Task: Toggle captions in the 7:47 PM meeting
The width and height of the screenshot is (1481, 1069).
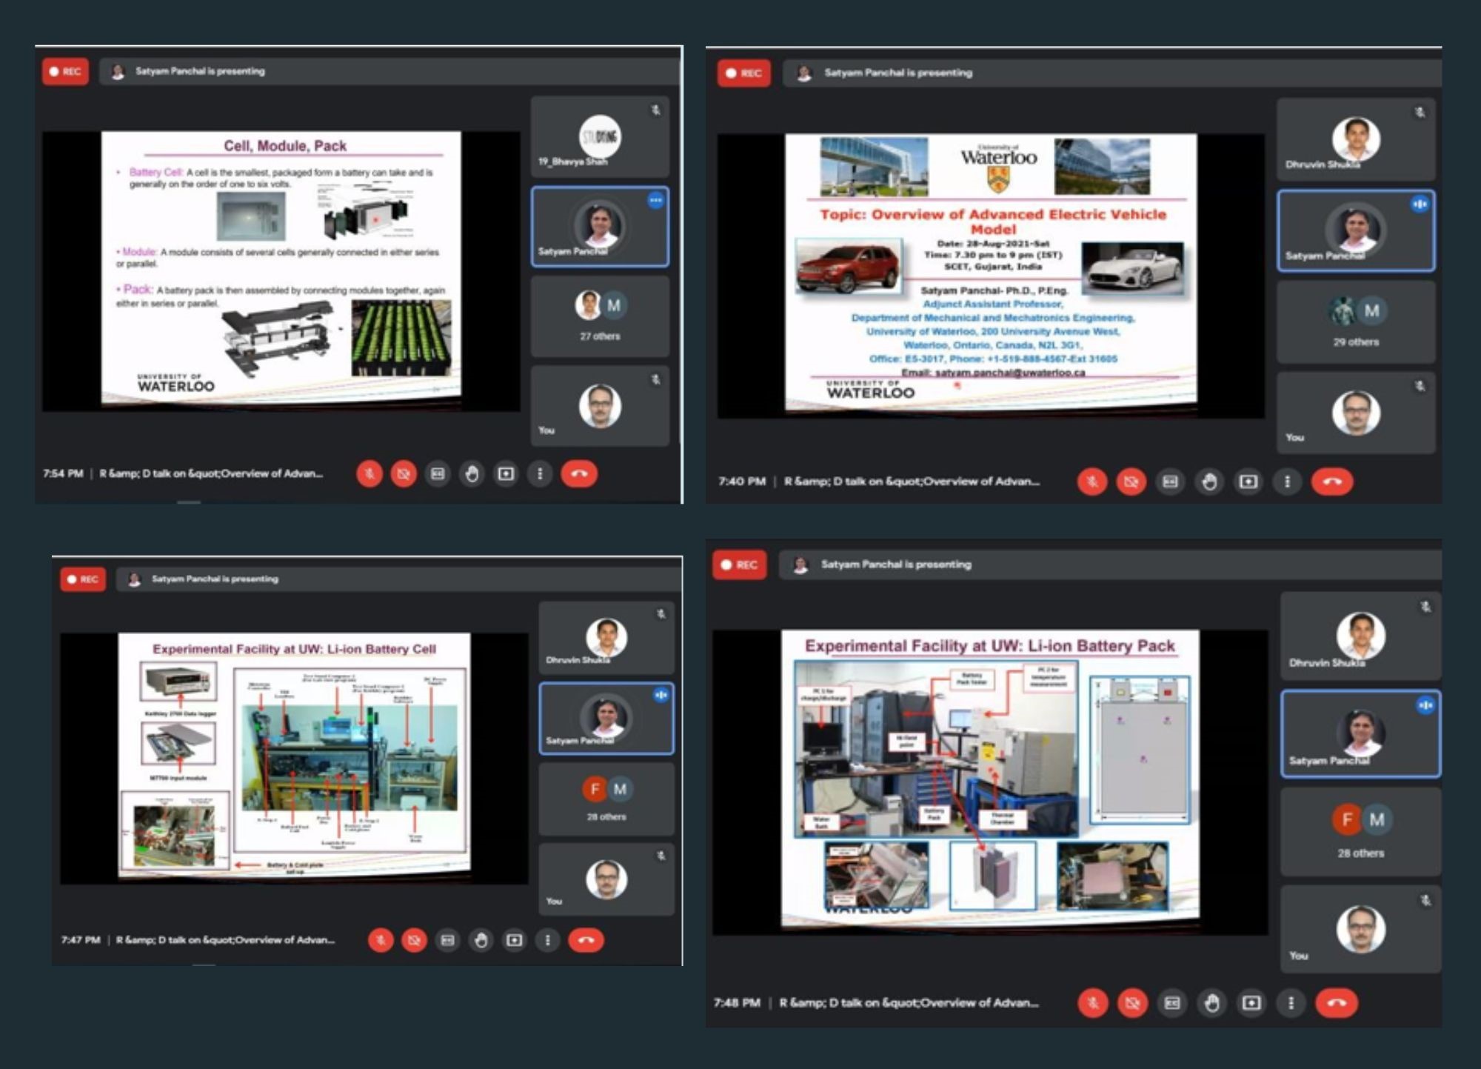Action: coord(447,940)
